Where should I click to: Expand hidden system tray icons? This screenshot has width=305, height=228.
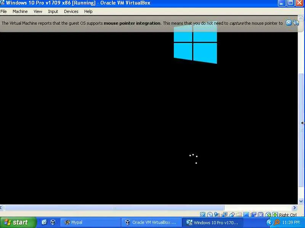coord(269,222)
